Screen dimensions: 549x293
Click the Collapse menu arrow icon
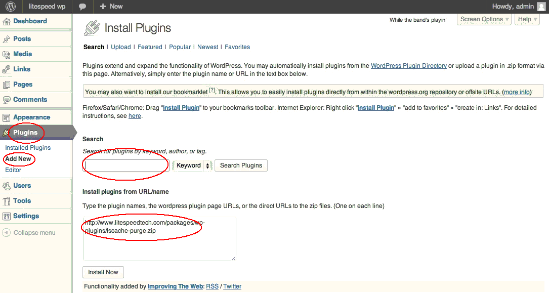pos(6,232)
